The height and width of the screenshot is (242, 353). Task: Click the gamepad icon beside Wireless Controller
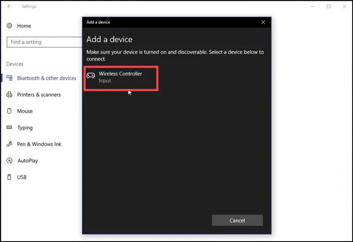(91, 76)
